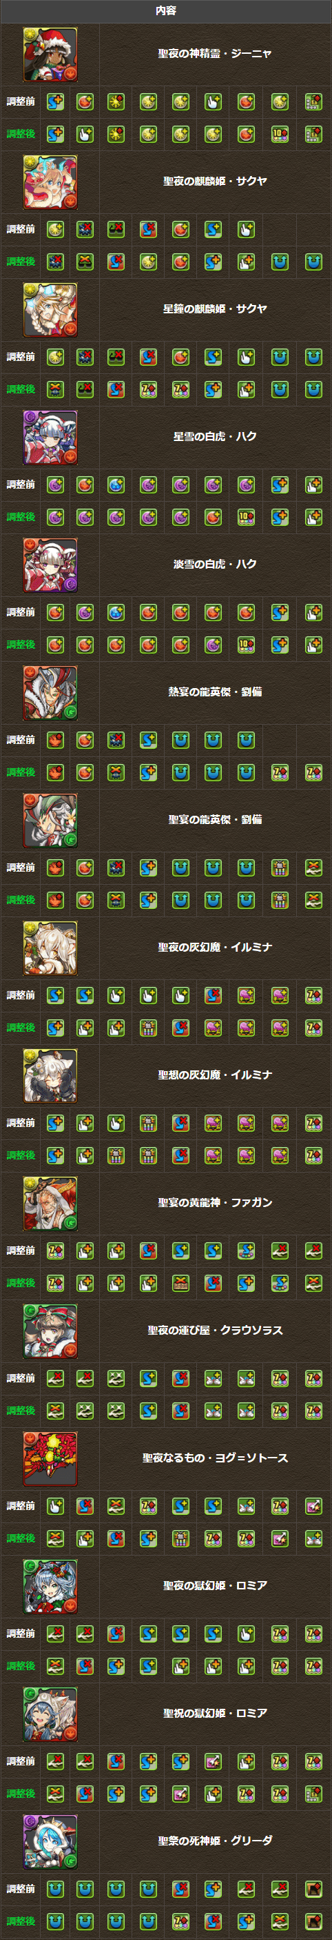
Task: Click the blue water orb icon in 星雪の白虎・ハク's 調整前 row
Action: coord(116,484)
